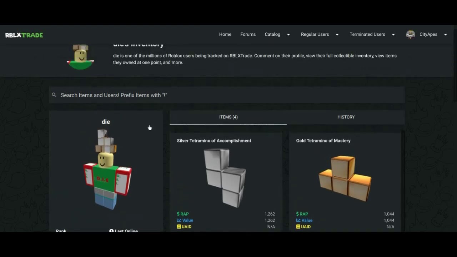
Task: Click the RAP dollar icon on Gold Tetramino
Action: (297, 214)
